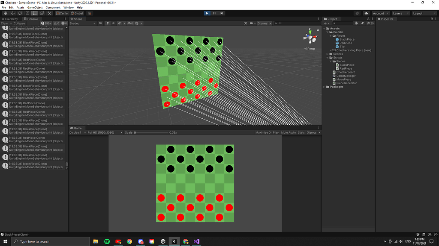Collapse the Prefabs folder in Project

click(327, 32)
